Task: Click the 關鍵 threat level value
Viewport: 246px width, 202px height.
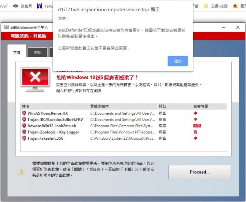Action: tap(197, 126)
